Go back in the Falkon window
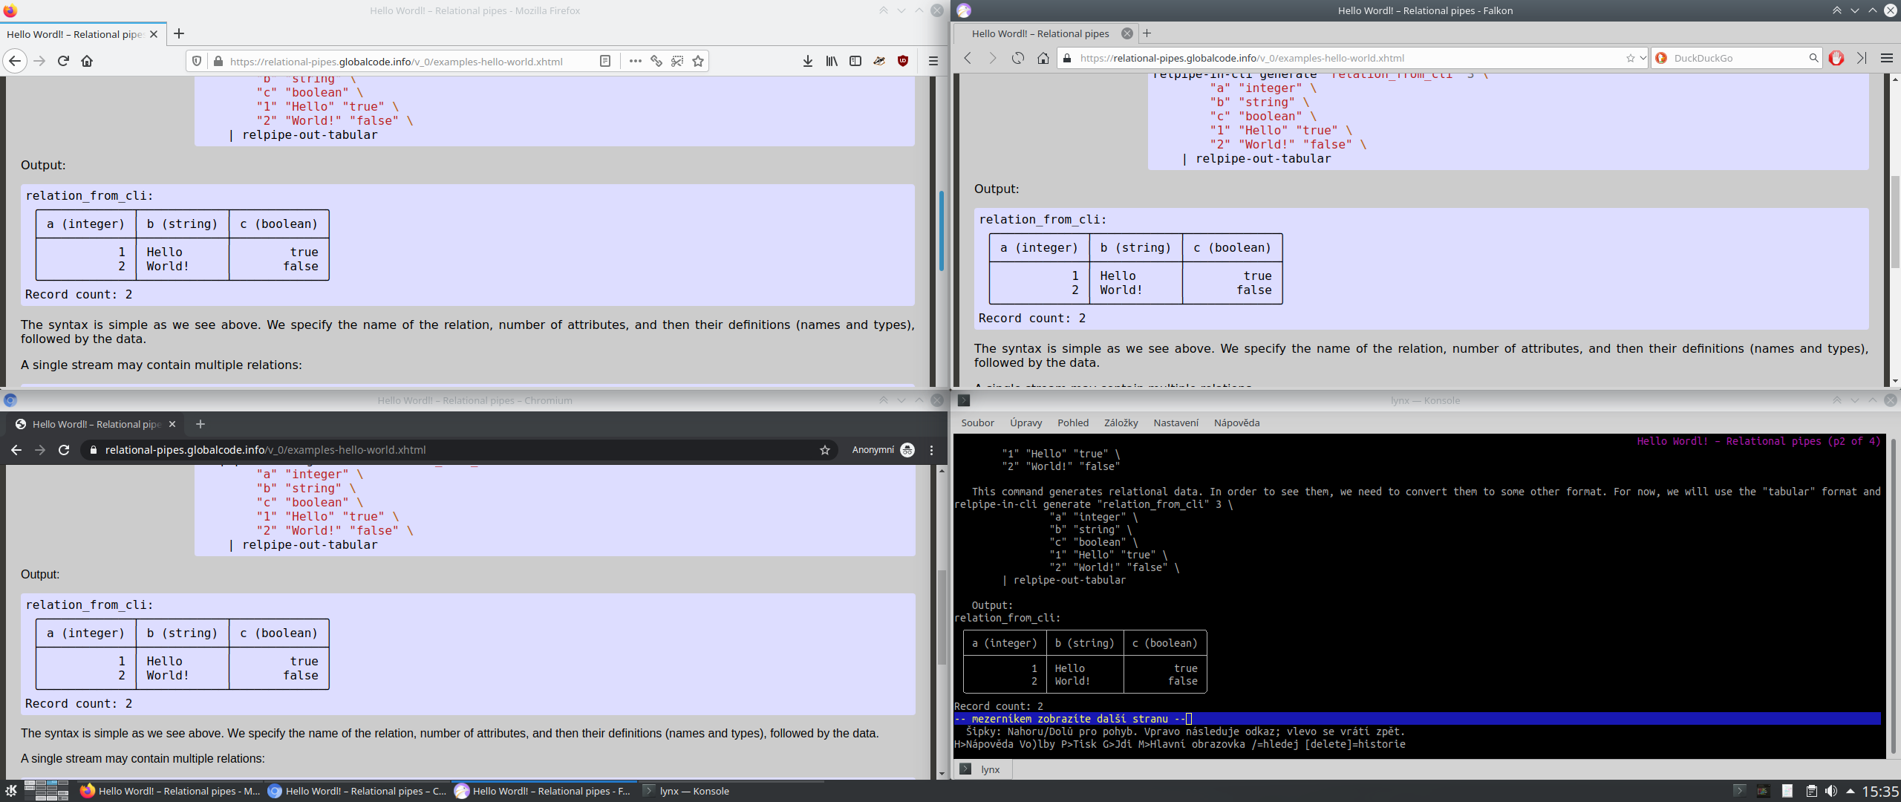1901x802 pixels. click(x=968, y=58)
